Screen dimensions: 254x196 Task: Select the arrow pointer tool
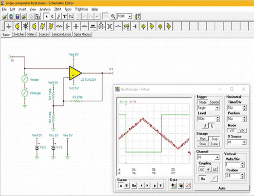(47, 16)
